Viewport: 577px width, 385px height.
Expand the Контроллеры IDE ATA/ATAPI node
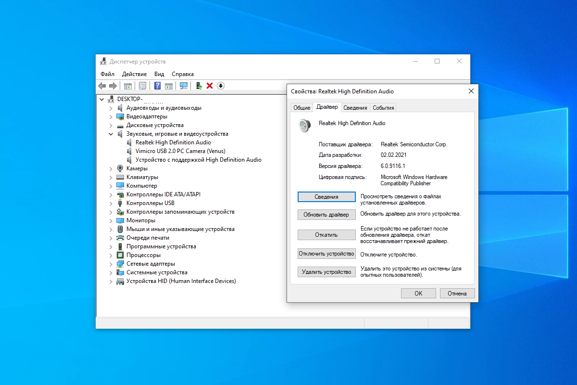[x=111, y=194]
